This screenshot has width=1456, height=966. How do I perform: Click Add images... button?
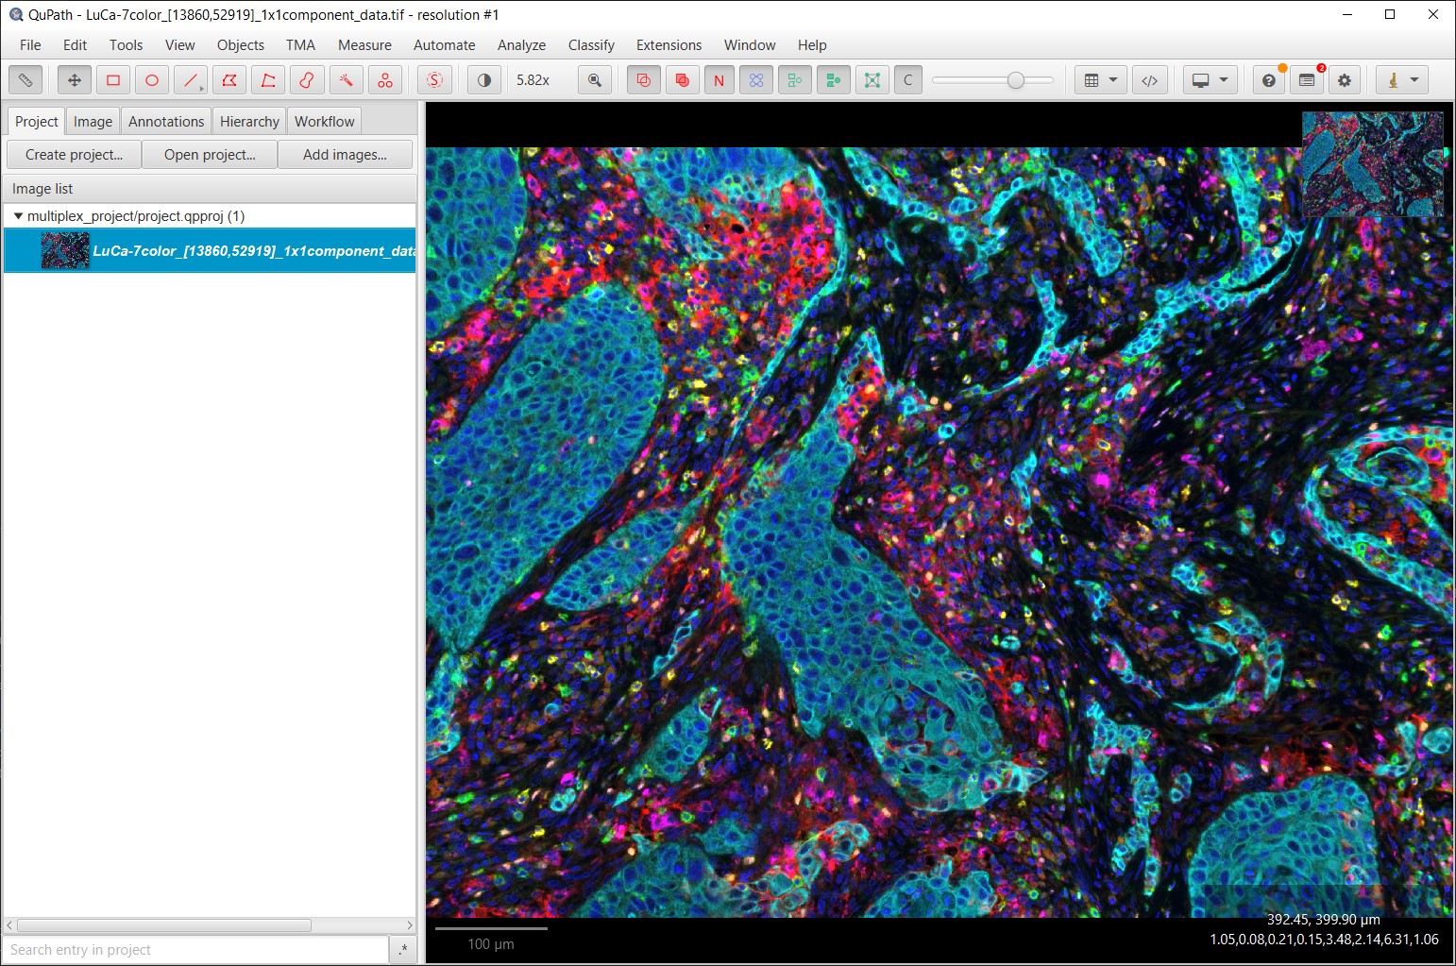click(345, 154)
